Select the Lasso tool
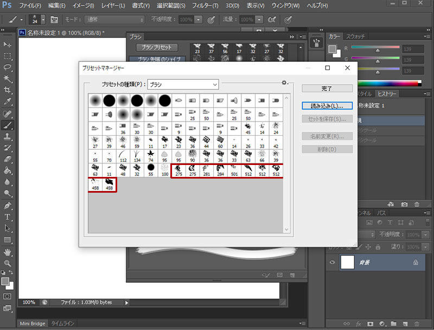The width and height of the screenshot is (434, 330). [x=7, y=67]
